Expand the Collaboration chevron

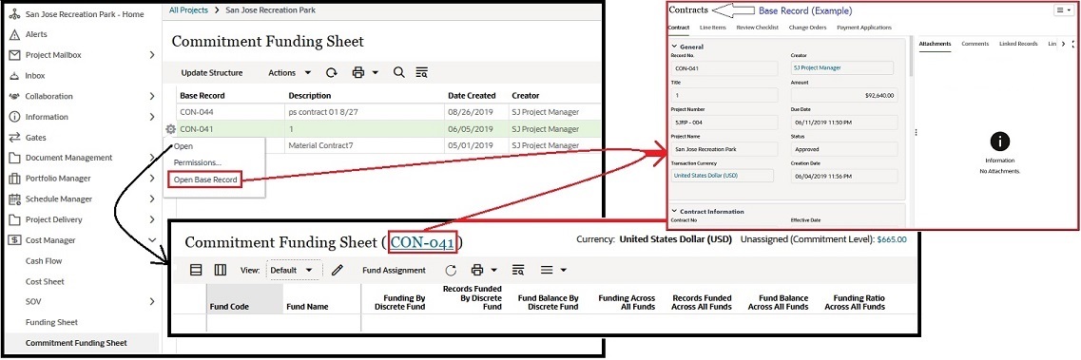[x=152, y=96]
